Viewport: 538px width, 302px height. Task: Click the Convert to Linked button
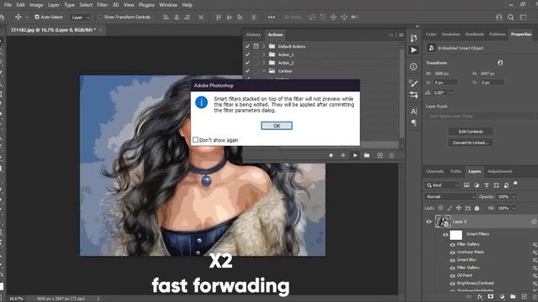[x=471, y=143]
